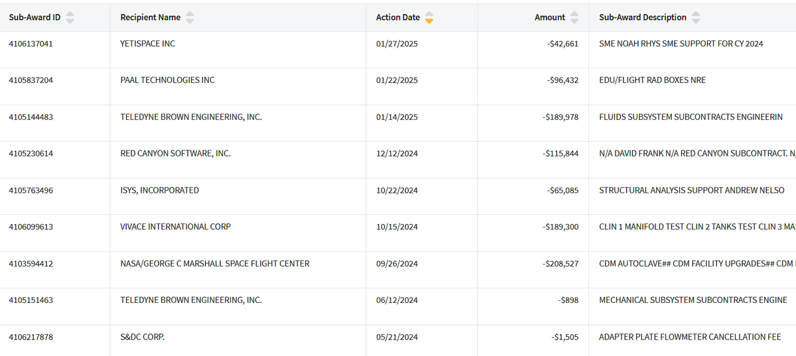Click the Amount column header label
Viewport: 796px width, 356px height.
pyautogui.click(x=550, y=17)
